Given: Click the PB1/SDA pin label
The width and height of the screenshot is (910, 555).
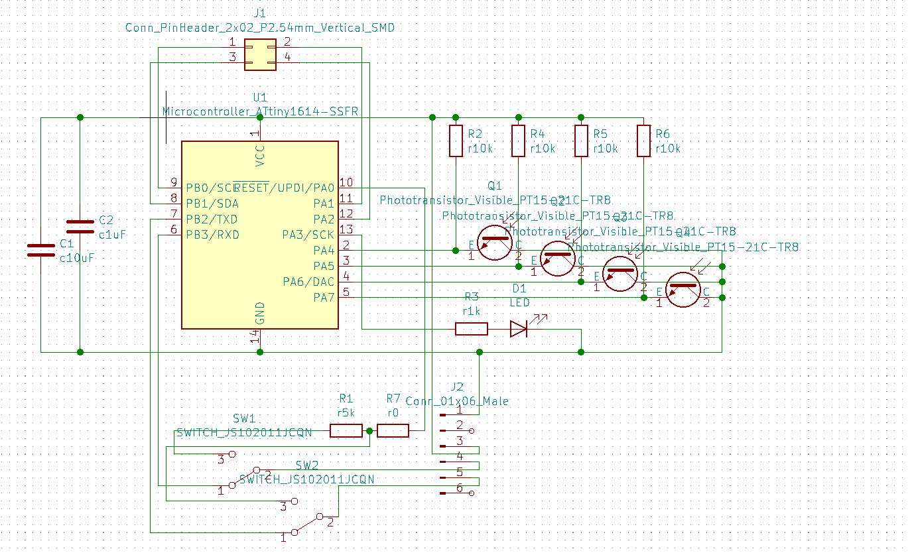Looking at the screenshot, I should click(212, 204).
